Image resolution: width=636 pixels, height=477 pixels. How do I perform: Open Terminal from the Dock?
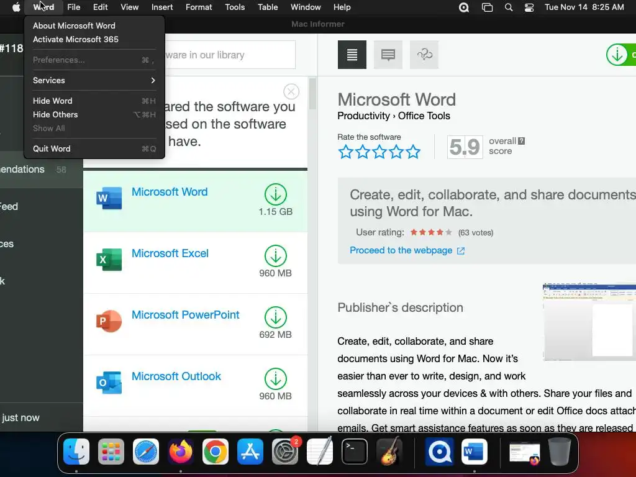point(355,452)
